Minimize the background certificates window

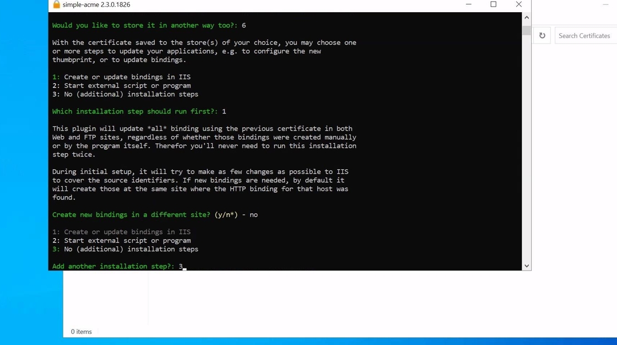point(605,4)
